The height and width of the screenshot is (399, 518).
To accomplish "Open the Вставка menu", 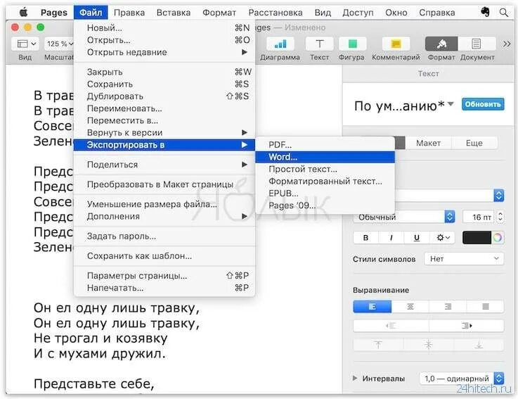I will click(x=174, y=13).
